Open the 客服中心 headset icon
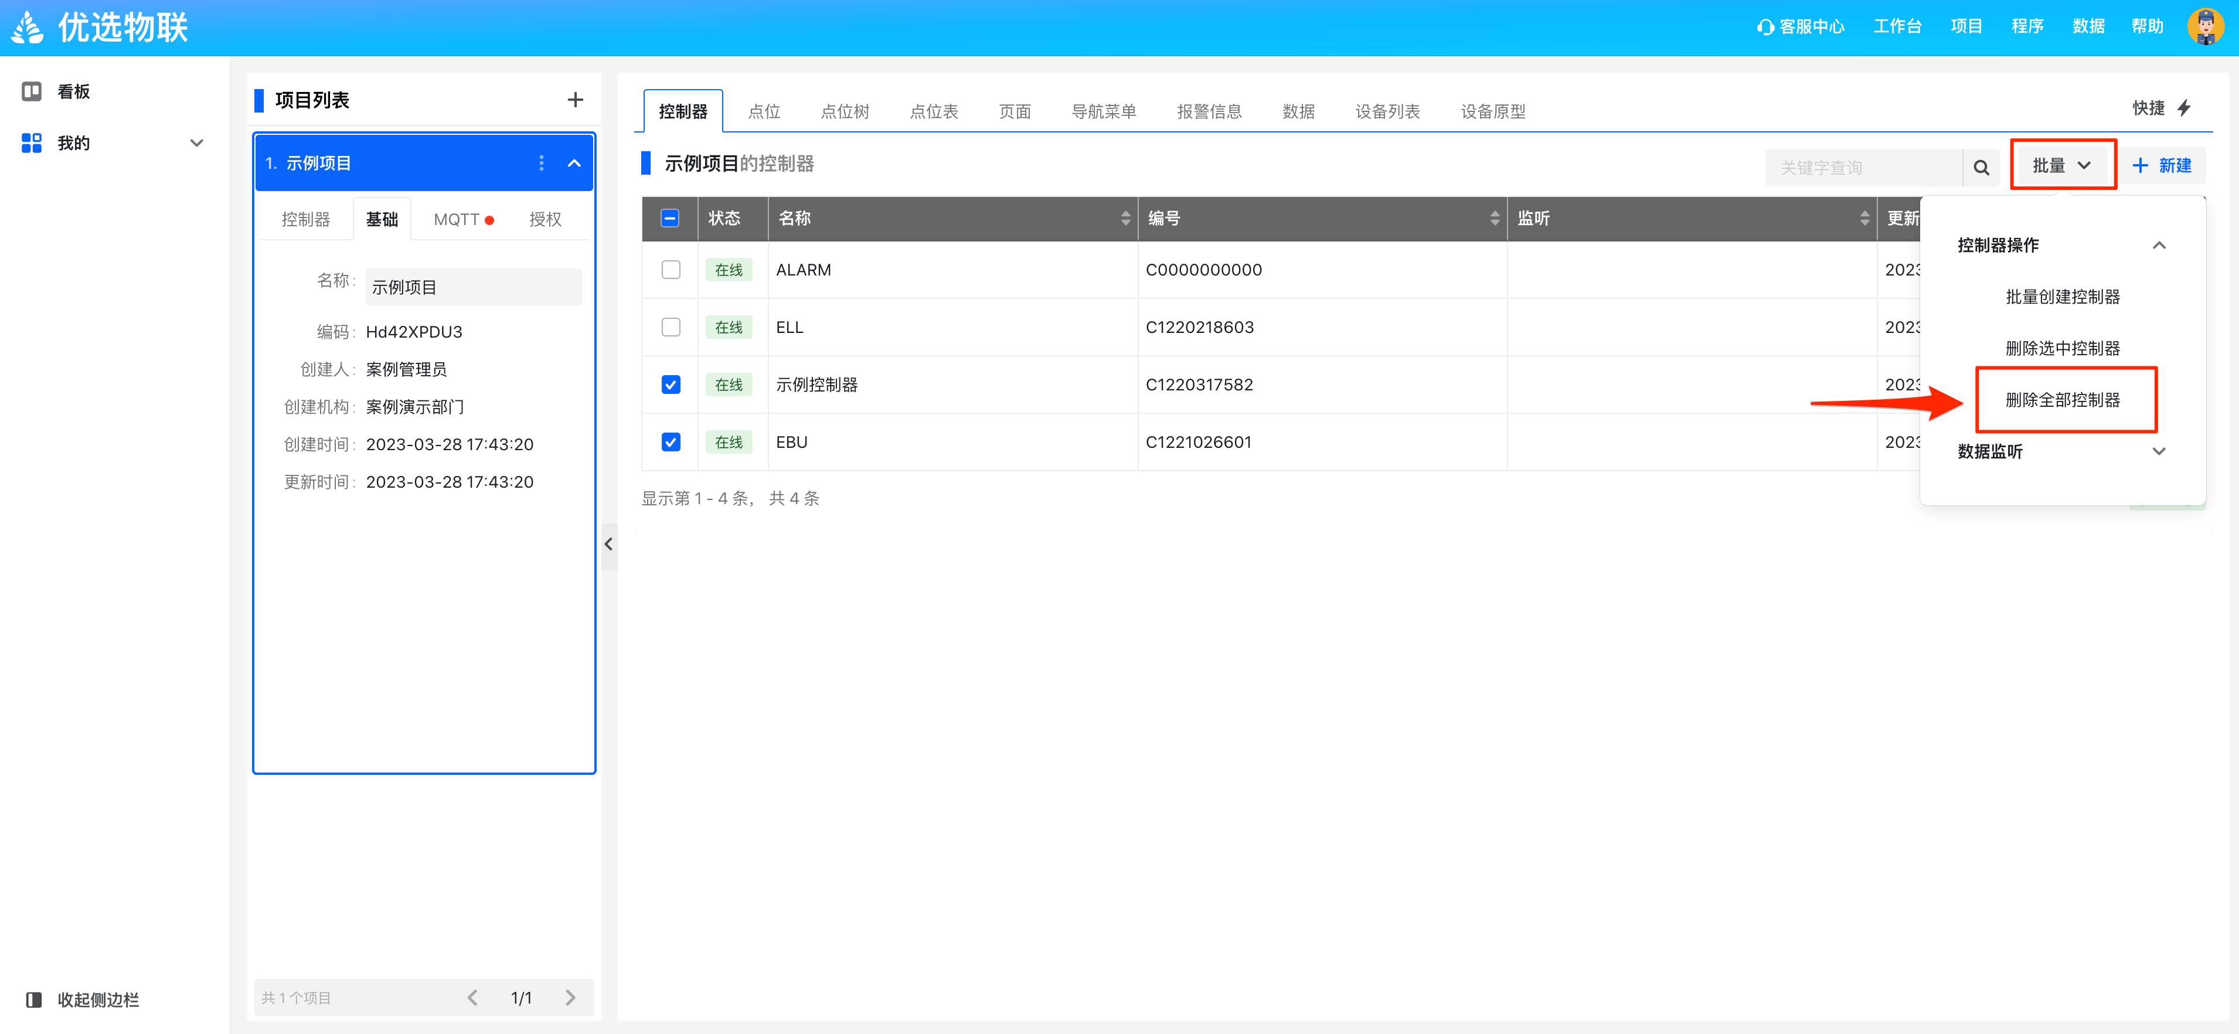This screenshot has width=2239, height=1034. tap(1764, 27)
